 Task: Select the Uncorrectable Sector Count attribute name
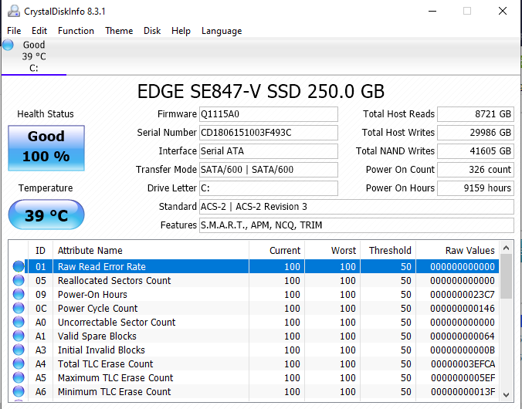[x=117, y=322]
